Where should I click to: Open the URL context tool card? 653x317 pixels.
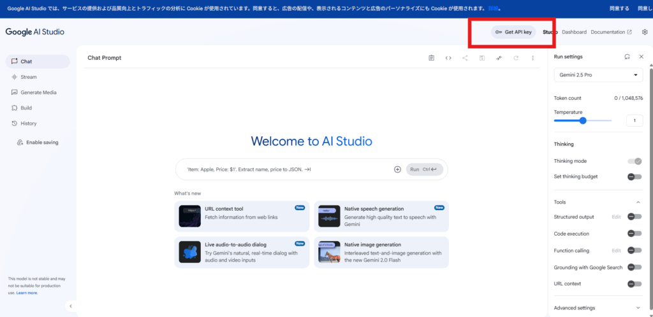pos(242,216)
